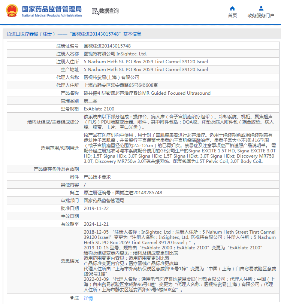Click the 2019-10-15 model change line
This screenshot has width=281, height=304.
coord(173,248)
